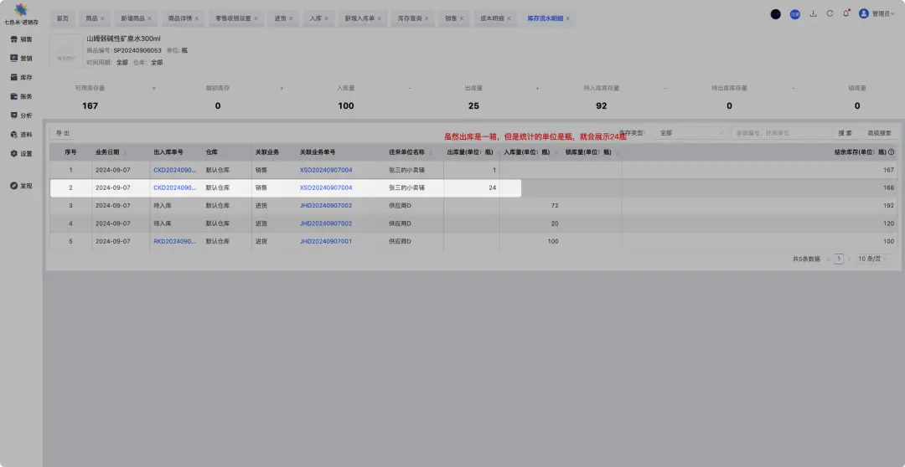Viewport: 905px width, 467px height.
Task: Expand the 管理员 user menu
Action: pos(877,14)
